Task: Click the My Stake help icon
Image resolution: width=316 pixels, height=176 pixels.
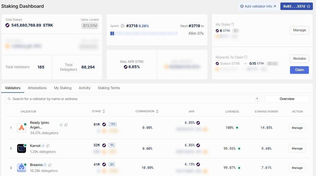Action: point(233,24)
